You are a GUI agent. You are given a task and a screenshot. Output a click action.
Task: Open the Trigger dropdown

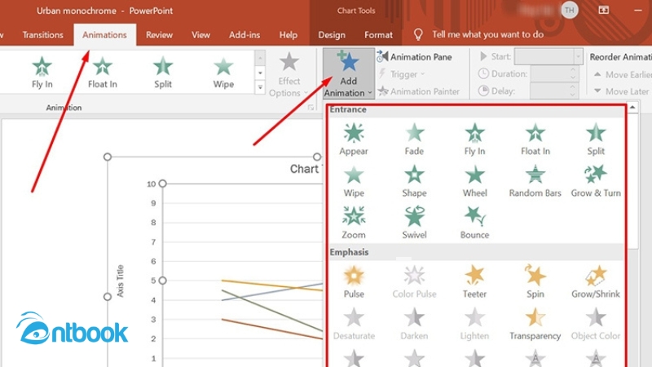(x=402, y=74)
